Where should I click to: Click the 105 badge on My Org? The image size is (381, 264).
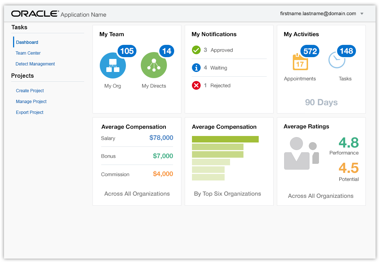coord(127,51)
